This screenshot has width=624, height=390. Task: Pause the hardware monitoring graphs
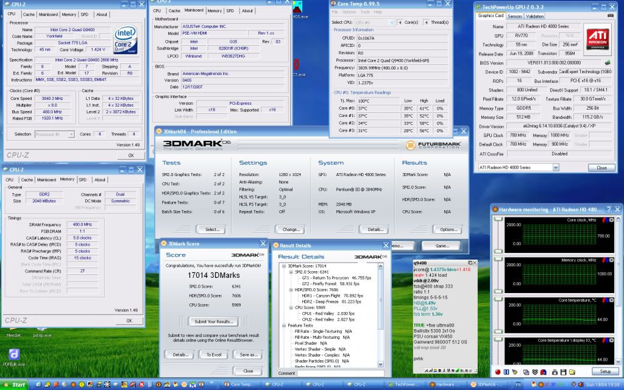tap(506, 371)
